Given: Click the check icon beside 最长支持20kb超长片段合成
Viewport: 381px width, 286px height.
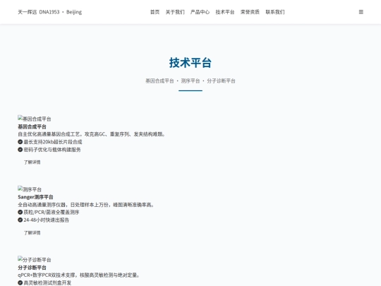Looking at the screenshot, I should 20,142.
